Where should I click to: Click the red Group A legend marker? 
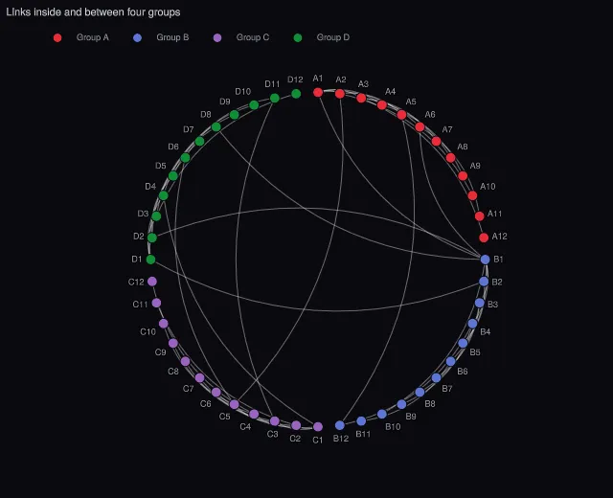(57, 38)
